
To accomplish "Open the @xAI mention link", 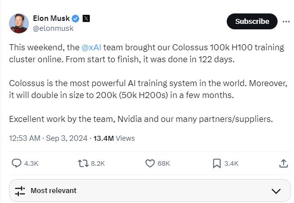I will coord(91,47).
